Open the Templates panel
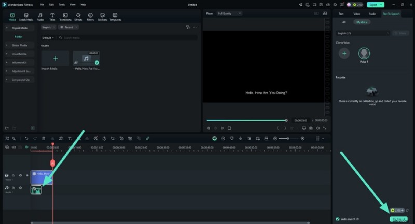The width and height of the screenshot is (415, 224). point(115,17)
